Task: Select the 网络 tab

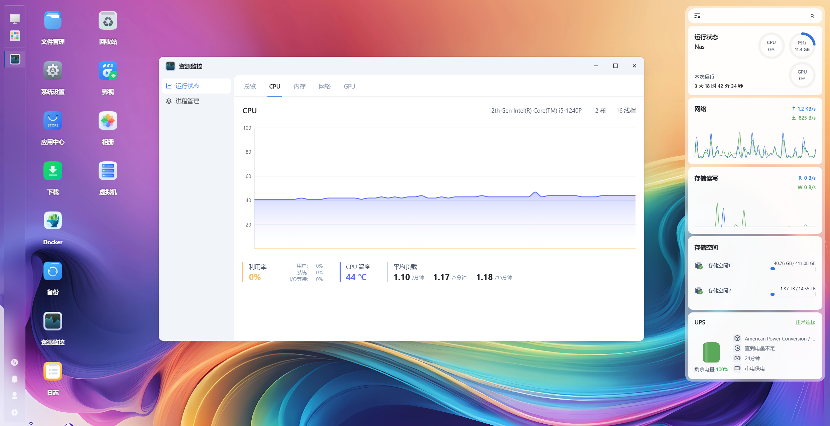Action: pyautogui.click(x=325, y=87)
